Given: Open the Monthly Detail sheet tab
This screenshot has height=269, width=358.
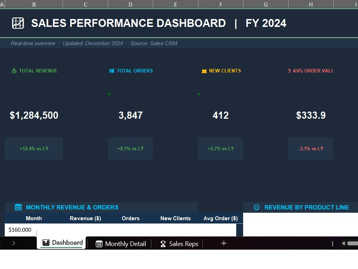Looking at the screenshot, I should pos(120,244).
